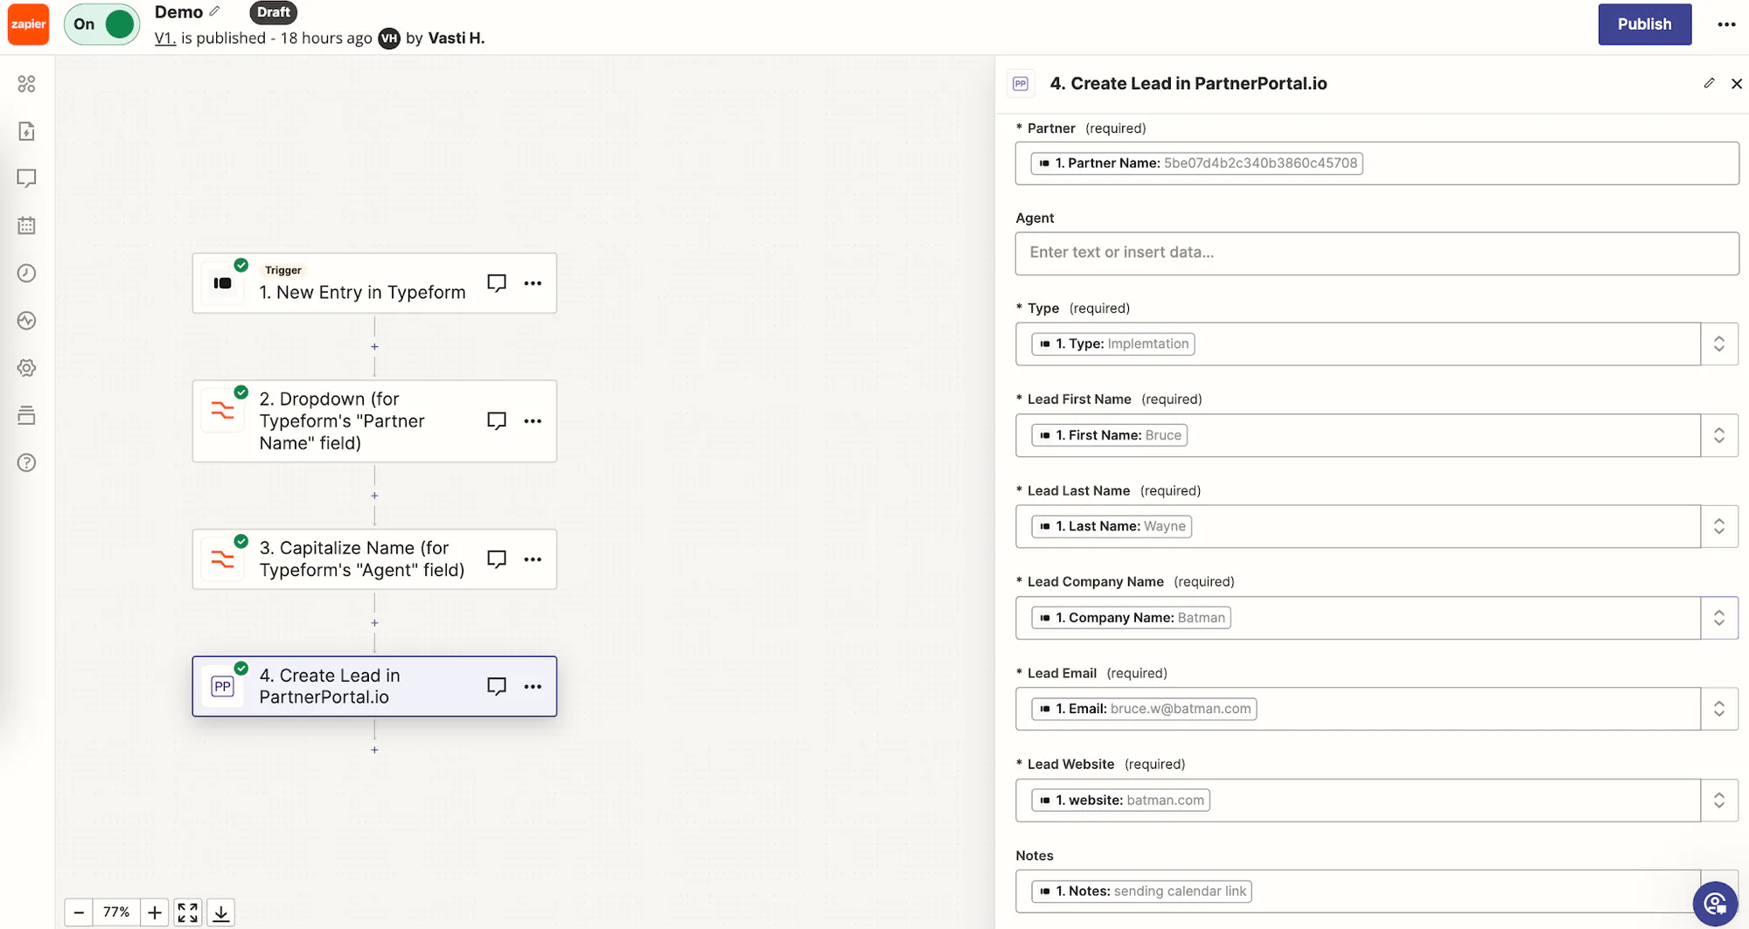The width and height of the screenshot is (1749, 929).
Task: Expand the Lead Email dropdown arrows
Action: (x=1719, y=709)
